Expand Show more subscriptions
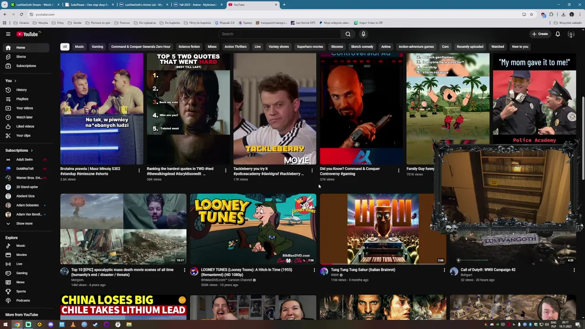This screenshot has height=329, width=585. [27, 223]
